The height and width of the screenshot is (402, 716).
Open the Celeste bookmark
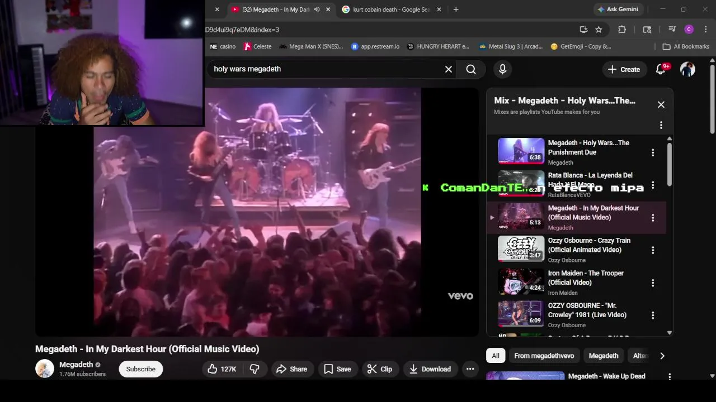pyautogui.click(x=258, y=46)
